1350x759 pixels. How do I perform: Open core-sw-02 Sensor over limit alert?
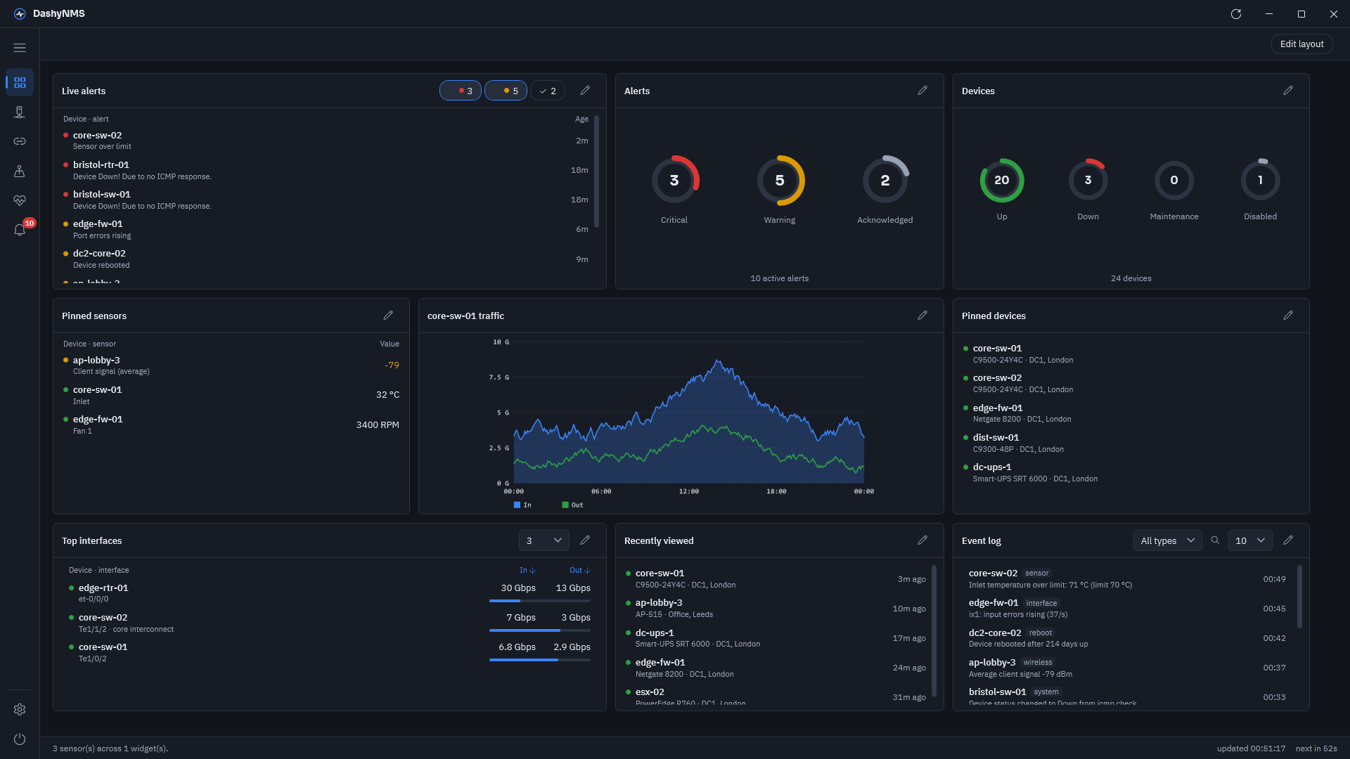tap(326, 141)
